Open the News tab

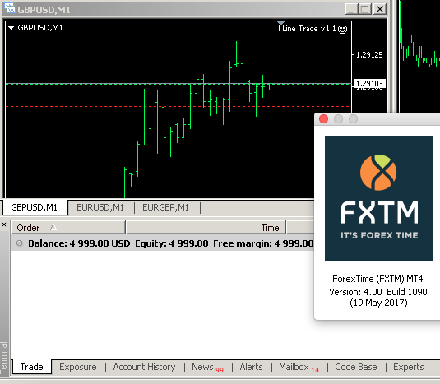coord(207,368)
